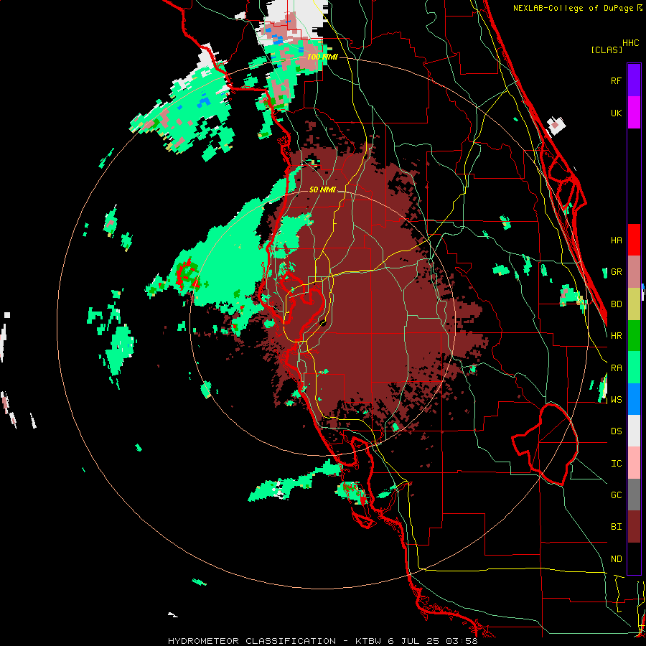646x646 pixels.
Task: Pick the RA light green legend swatch
Action: (634, 368)
